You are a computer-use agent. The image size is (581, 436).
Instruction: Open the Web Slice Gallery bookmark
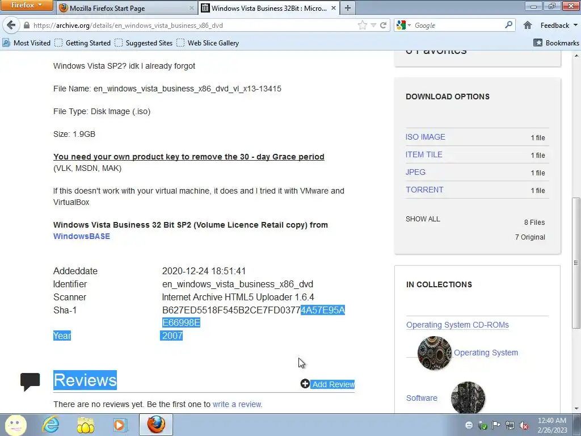point(208,43)
